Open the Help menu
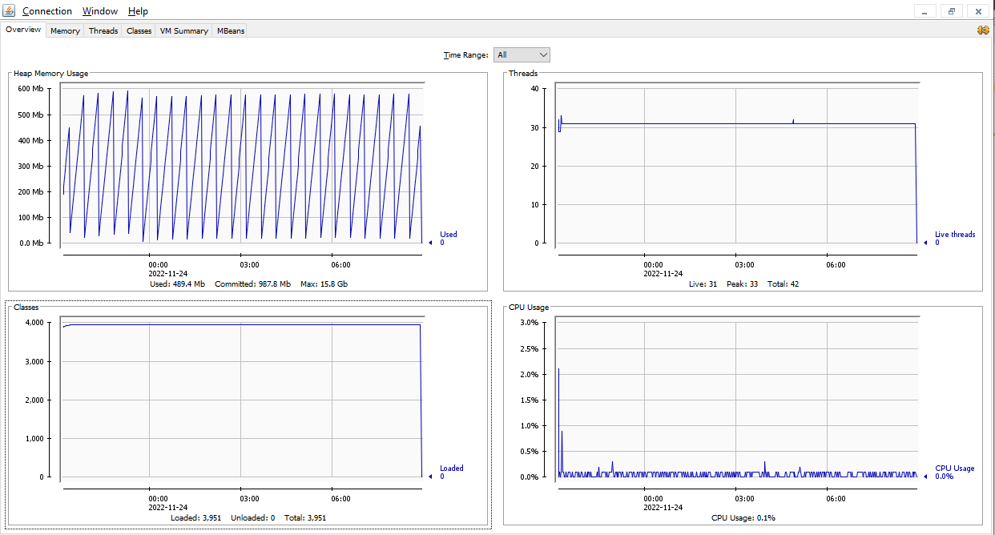 (138, 11)
